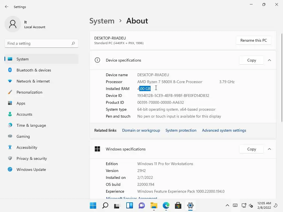This screenshot has height=212, width=283.
Task: Click the Windows Update sync icon
Action: (x=10, y=169)
